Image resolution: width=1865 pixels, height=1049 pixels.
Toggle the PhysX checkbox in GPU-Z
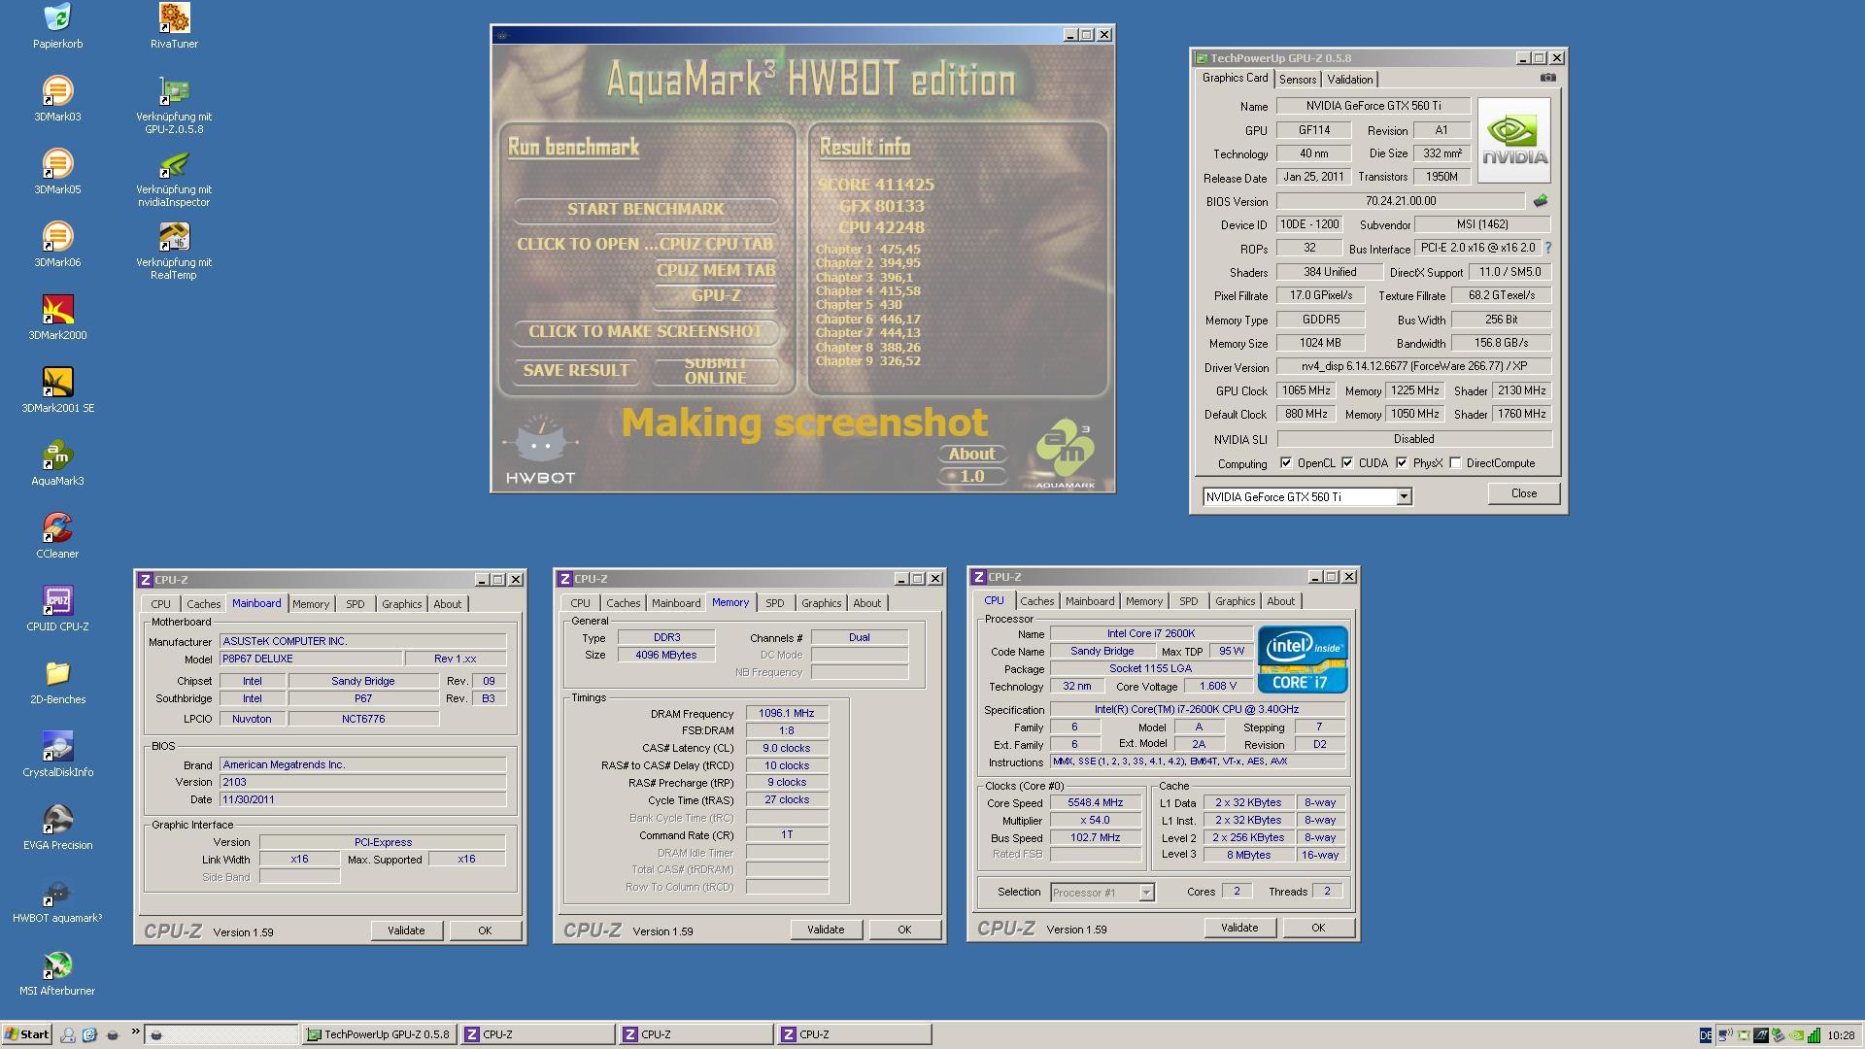[1402, 463]
